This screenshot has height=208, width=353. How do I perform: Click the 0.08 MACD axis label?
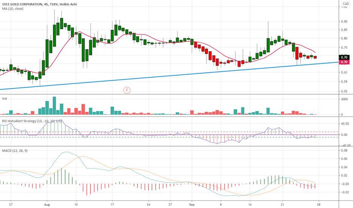pos(344,151)
